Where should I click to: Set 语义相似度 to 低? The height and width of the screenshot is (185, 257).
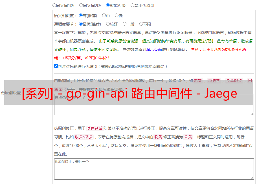click(117, 15)
